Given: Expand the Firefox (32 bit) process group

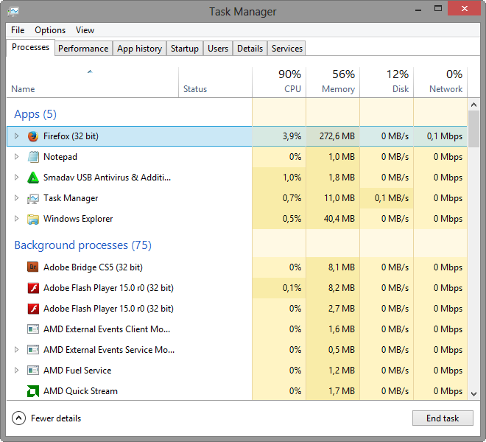Looking at the screenshot, I should point(16,136).
